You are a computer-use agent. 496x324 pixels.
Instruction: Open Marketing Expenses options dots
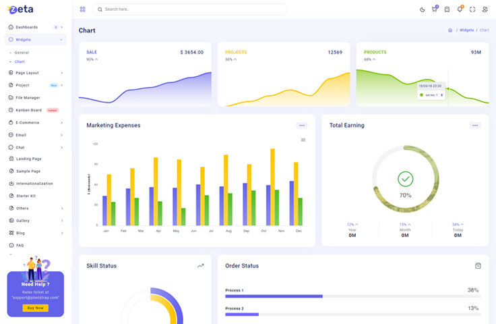pos(302,126)
